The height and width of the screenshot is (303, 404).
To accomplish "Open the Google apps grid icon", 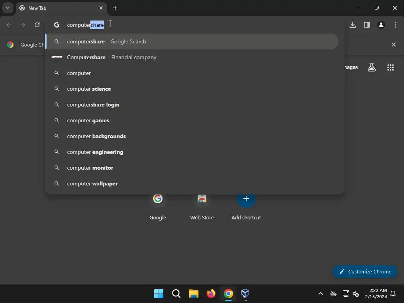I will coord(391,67).
